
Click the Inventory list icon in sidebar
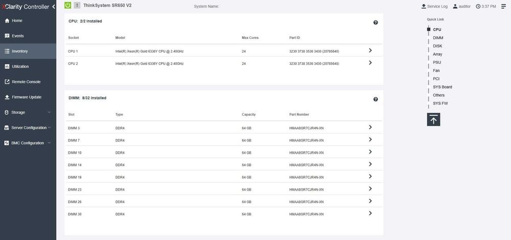[7, 51]
